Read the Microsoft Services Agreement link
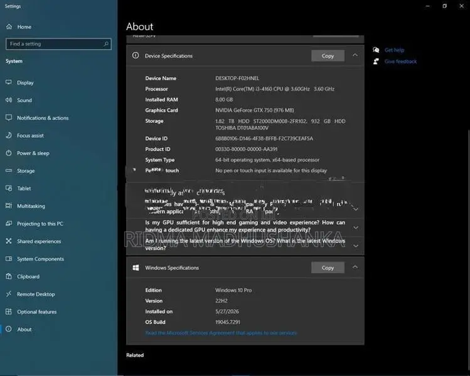 pyautogui.click(x=221, y=333)
